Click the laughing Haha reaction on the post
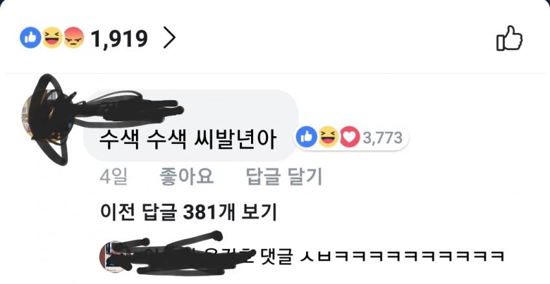Viewport: 550px width, 284px height. [x=52, y=38]
